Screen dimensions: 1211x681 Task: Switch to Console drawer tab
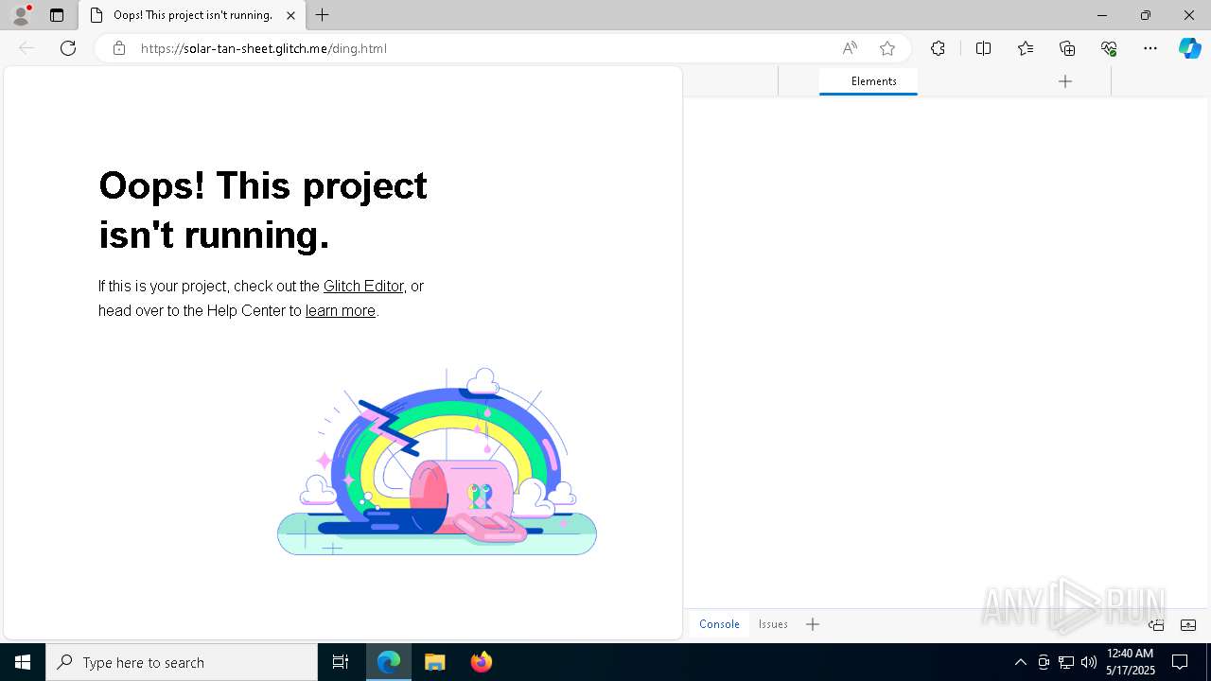pyautogui.click(x=719, y=624)
